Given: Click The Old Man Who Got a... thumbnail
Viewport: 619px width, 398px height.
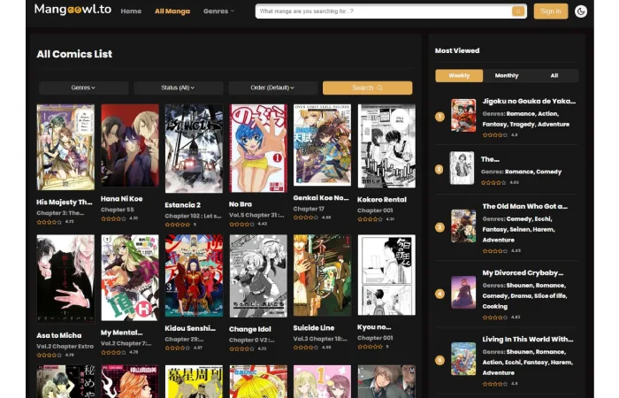Looking at the screenshot, I should click(x=463, y=226).
